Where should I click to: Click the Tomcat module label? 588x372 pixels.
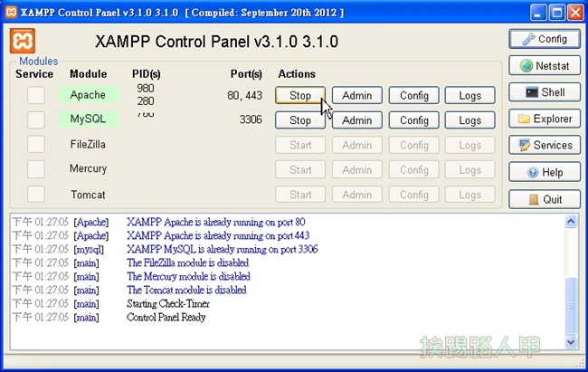[x=88, y=195]
